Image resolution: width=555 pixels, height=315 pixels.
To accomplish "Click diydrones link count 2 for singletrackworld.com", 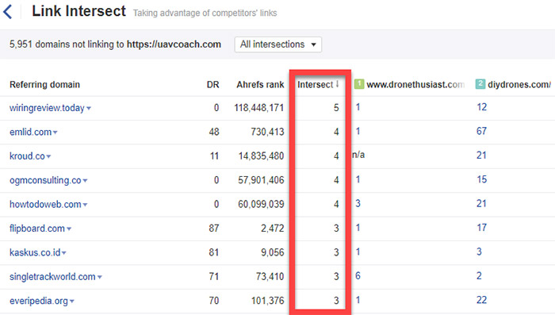I will point(479,275).
